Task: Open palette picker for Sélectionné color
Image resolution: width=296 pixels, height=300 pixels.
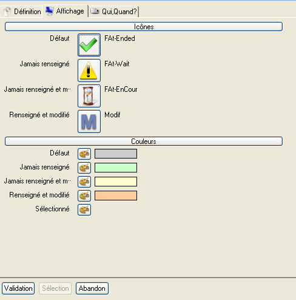Action: pyautogui.click(x=84, y=210)
